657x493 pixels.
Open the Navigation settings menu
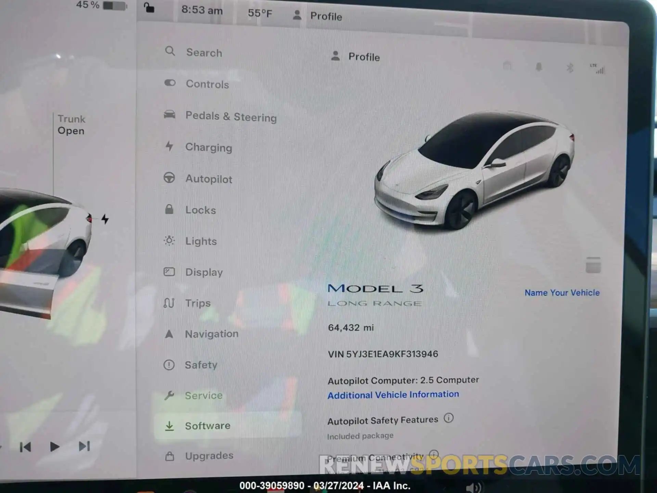(211, 334)
